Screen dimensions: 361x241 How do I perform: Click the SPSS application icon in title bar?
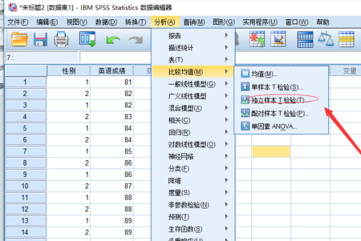(x=13, y=7)
